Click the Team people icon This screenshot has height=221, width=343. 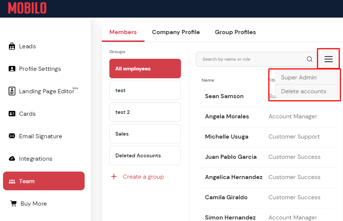coord(12,181)
